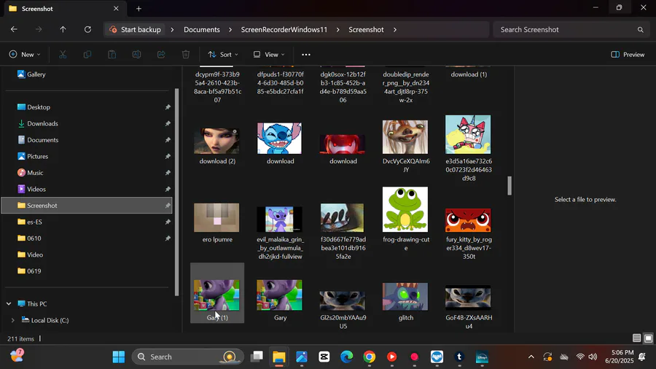Unpin es-ES folder from Quick access
The image size is (656, 369).
pos(168,222)
